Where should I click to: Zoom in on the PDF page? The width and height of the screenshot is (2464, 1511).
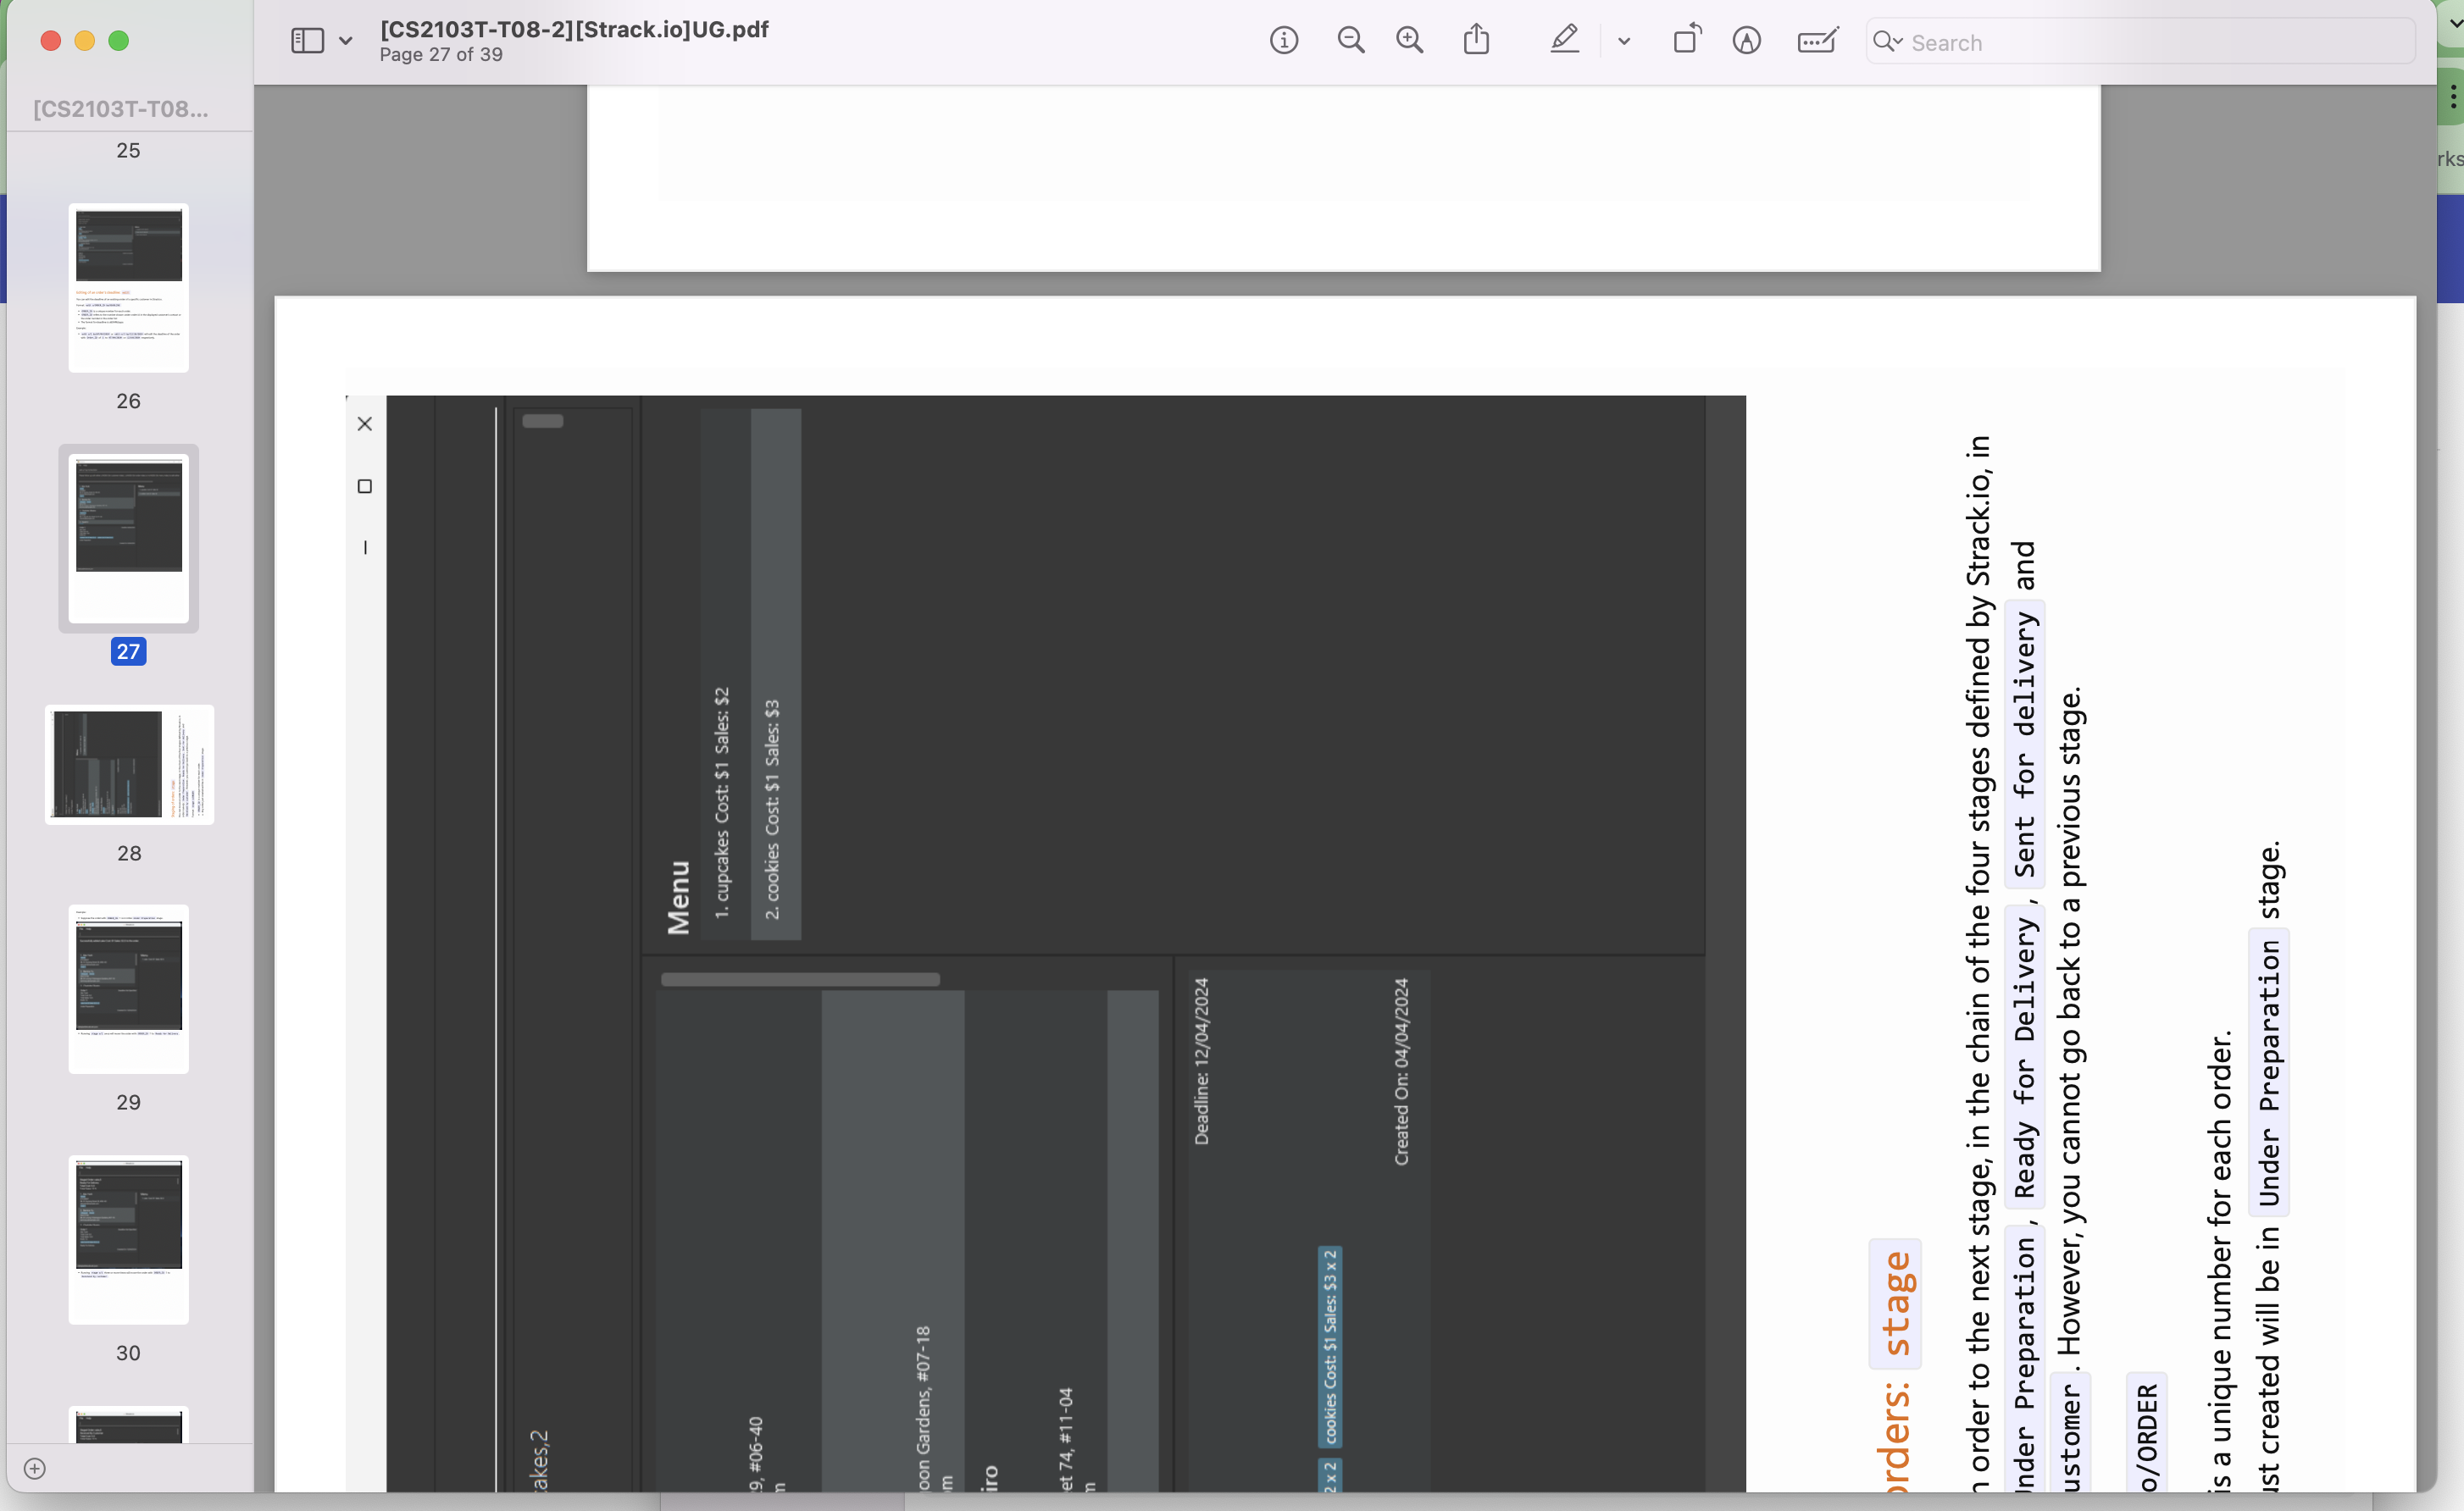[1410, 41]
